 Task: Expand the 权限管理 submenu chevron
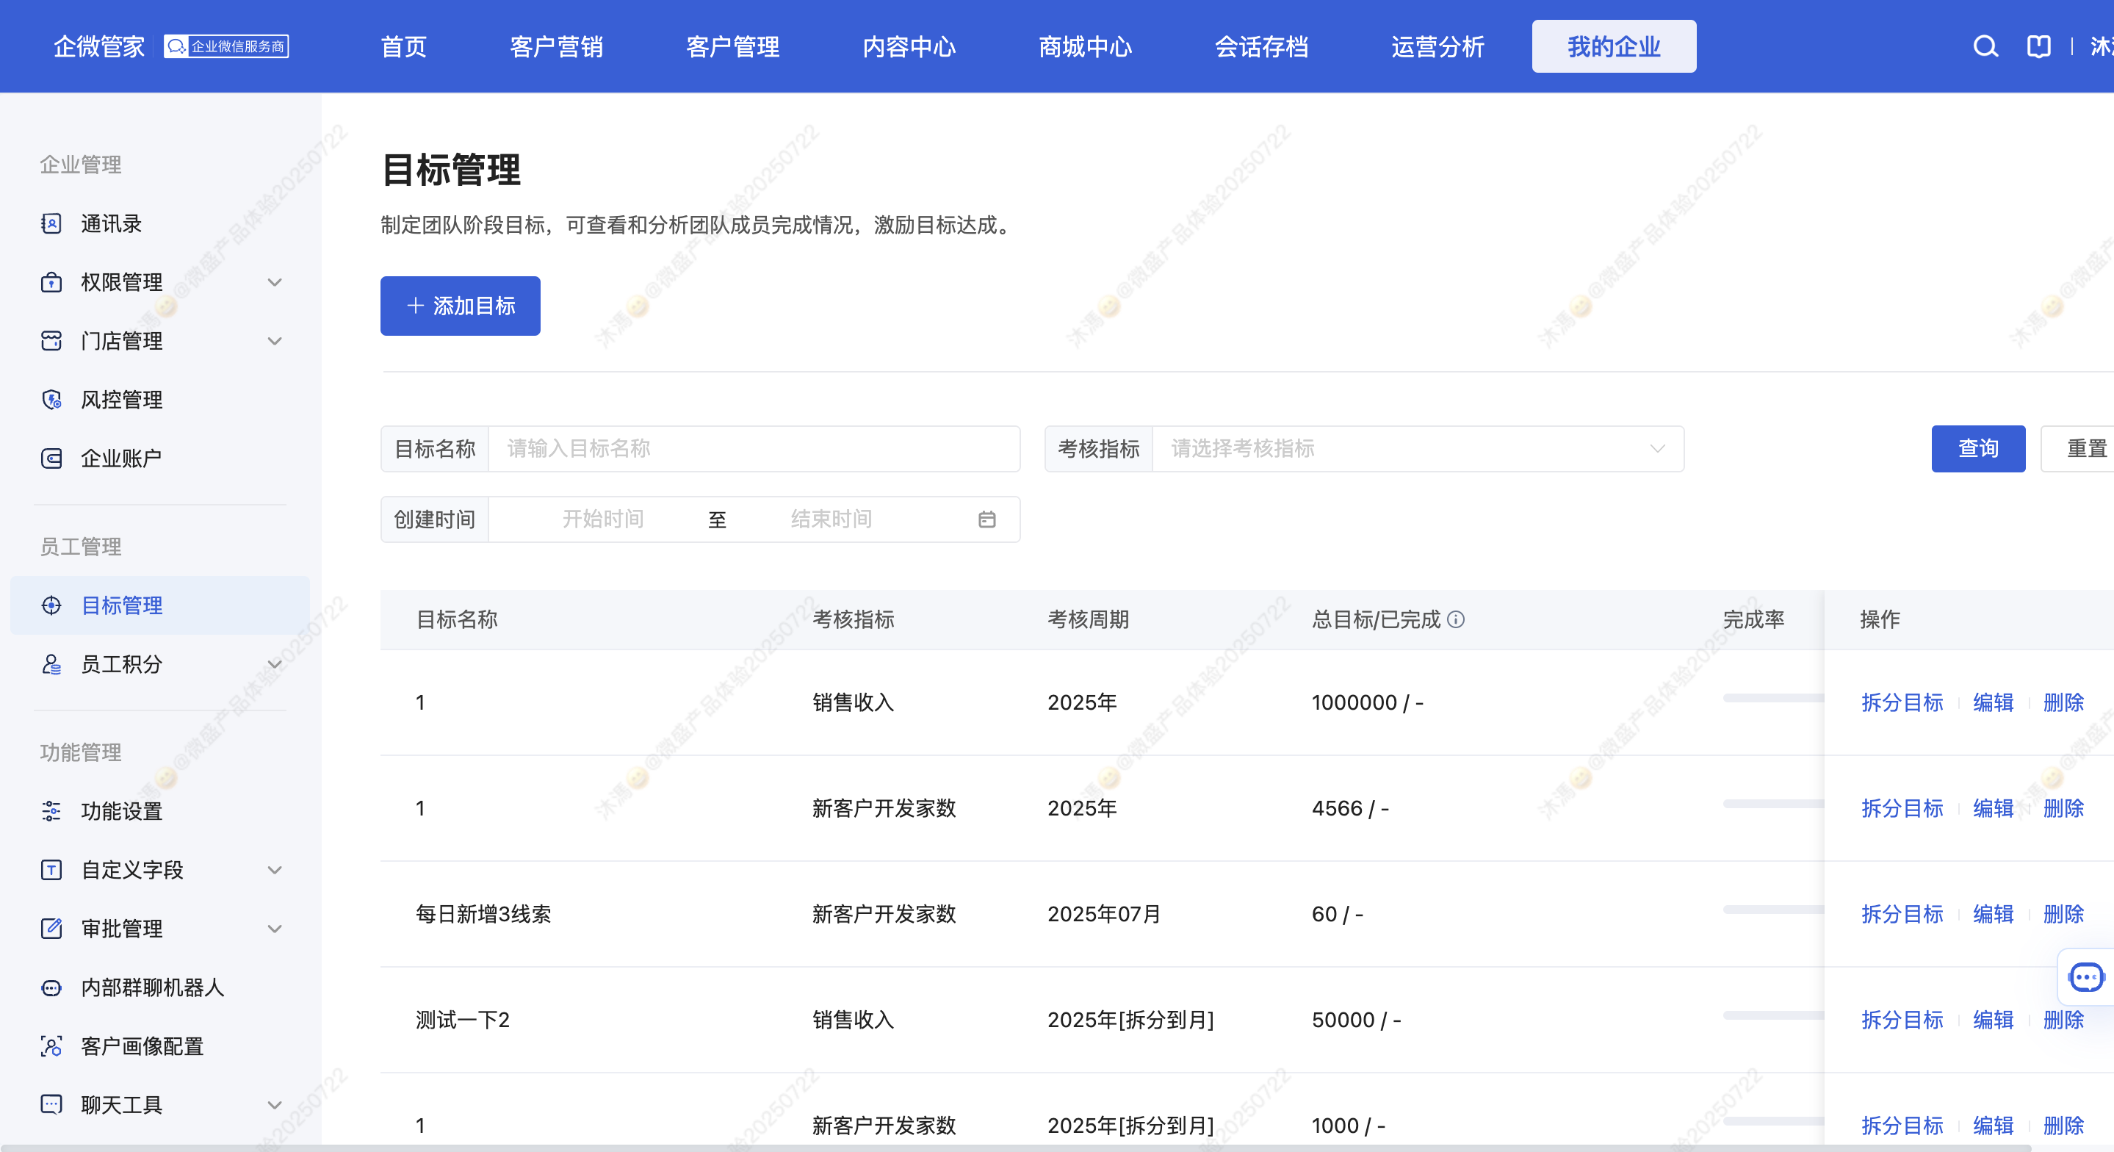(x=275, y=282)
